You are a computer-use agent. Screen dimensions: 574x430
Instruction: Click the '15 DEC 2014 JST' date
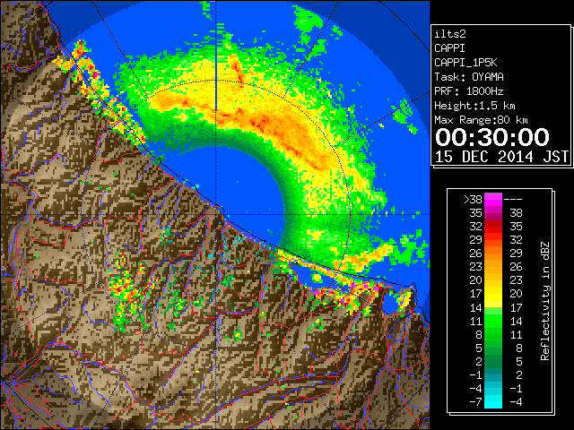pyautogui.click(x=501, y=157)
